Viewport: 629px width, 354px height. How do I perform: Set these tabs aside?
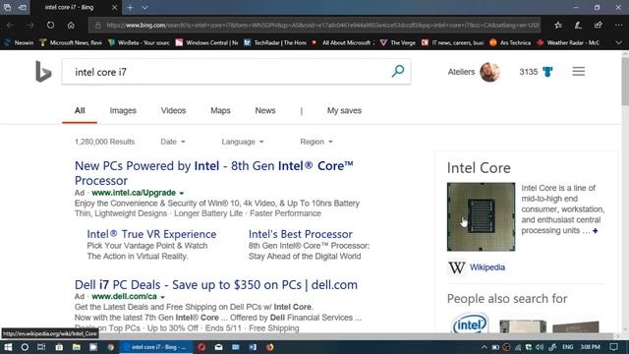coord(23,7)
